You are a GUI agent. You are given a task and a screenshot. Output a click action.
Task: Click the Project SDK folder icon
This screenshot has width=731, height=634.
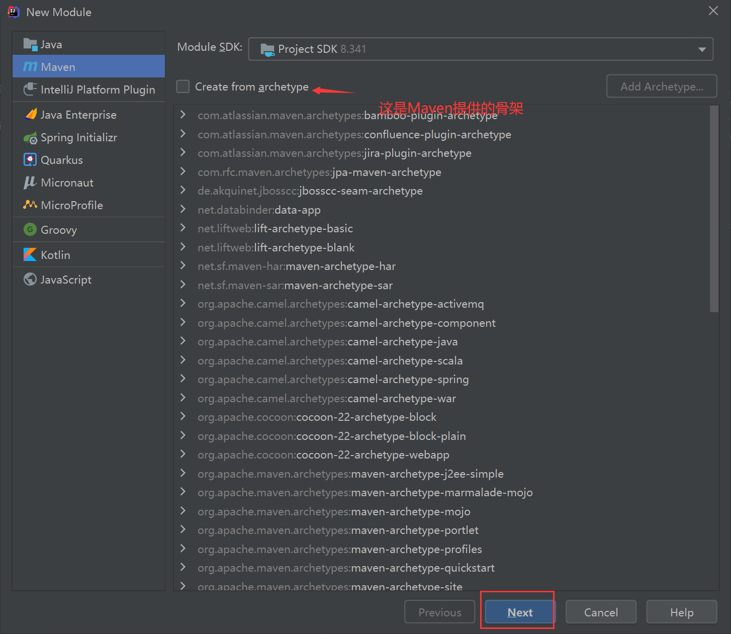pos(267,49)
